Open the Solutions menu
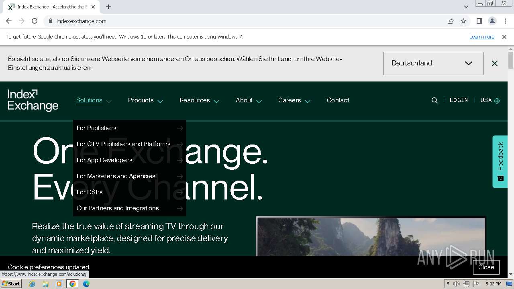Viewport: 514px width, 289px height. (89, 100)
